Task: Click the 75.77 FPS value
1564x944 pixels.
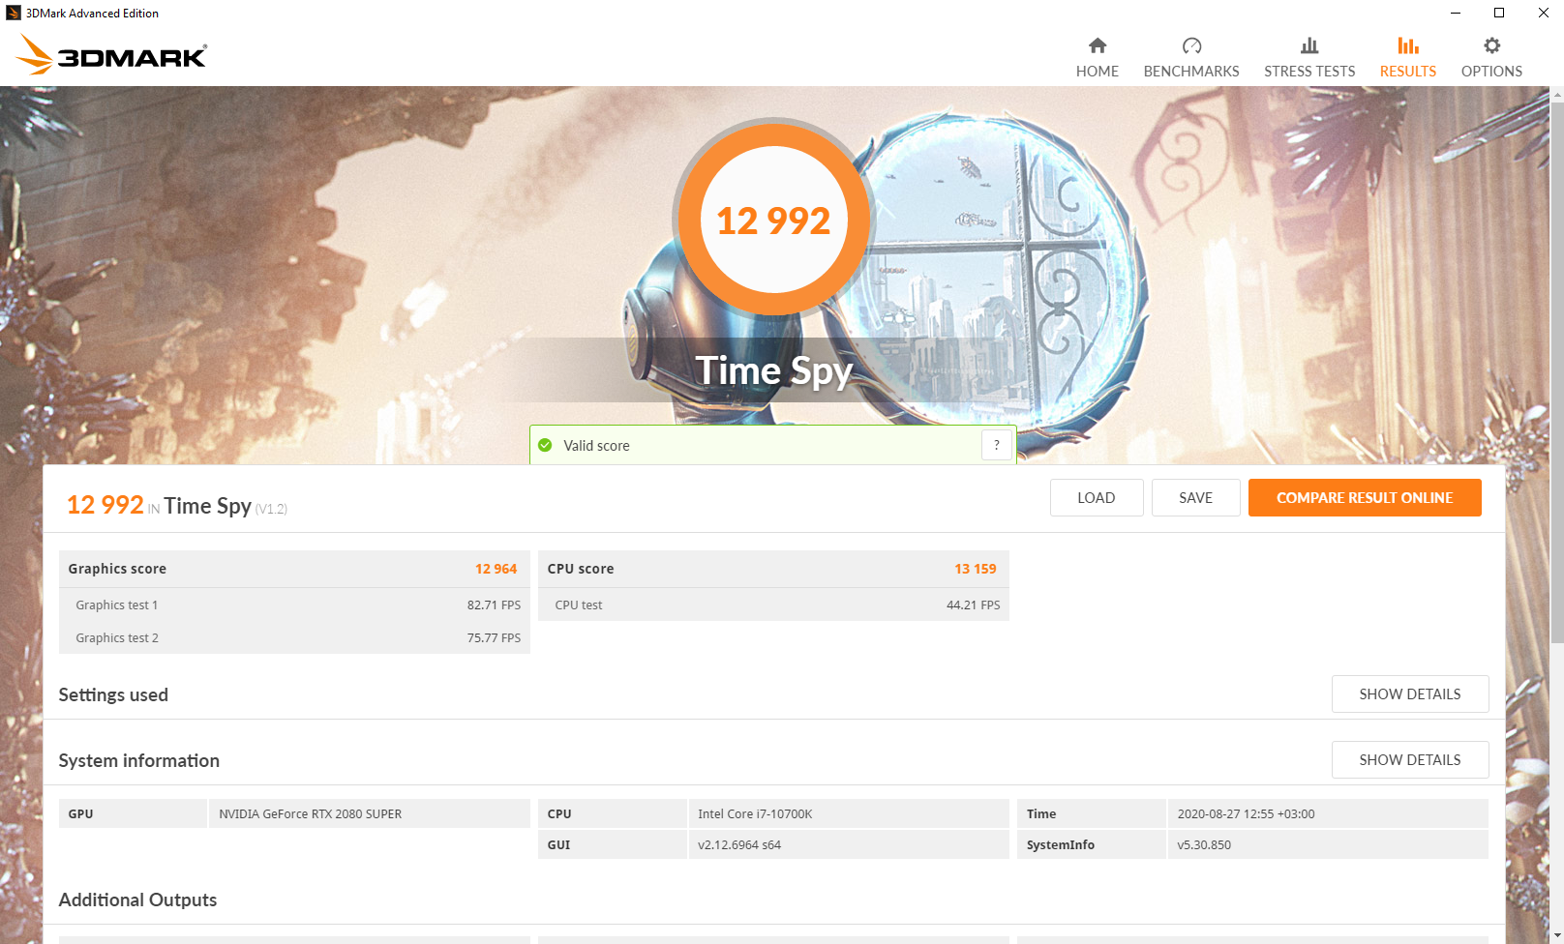Action: [494, 637]
